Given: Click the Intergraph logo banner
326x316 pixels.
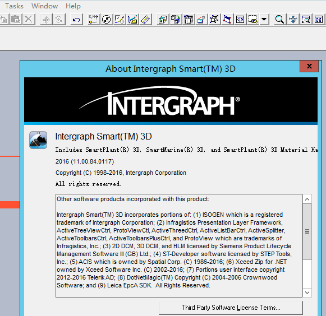Looking at the screenshot, I should click(171, 100).
